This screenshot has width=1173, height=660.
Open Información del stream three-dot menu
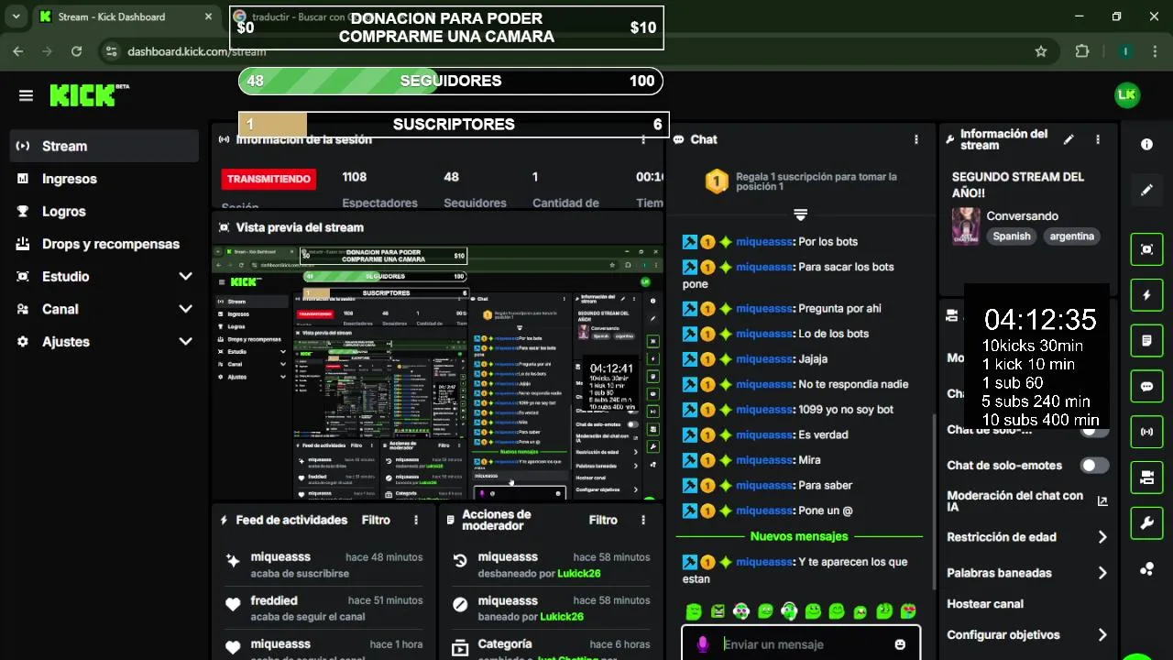(1098, 139)
